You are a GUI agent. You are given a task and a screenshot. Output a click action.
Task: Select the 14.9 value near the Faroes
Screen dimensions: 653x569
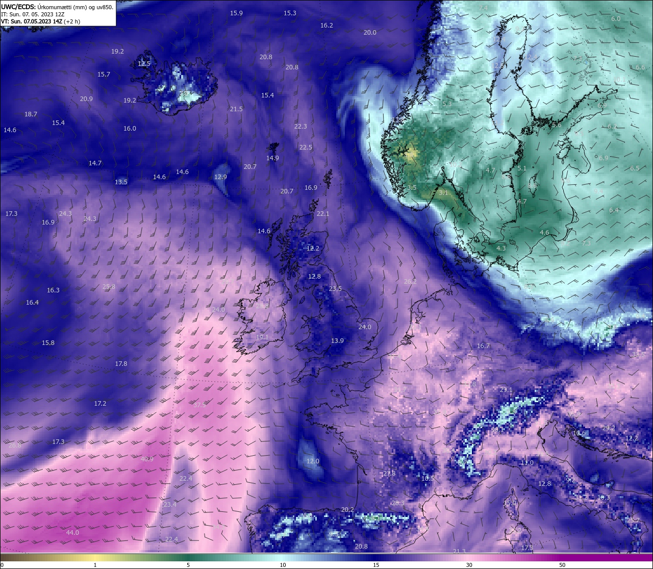point(272,158)
